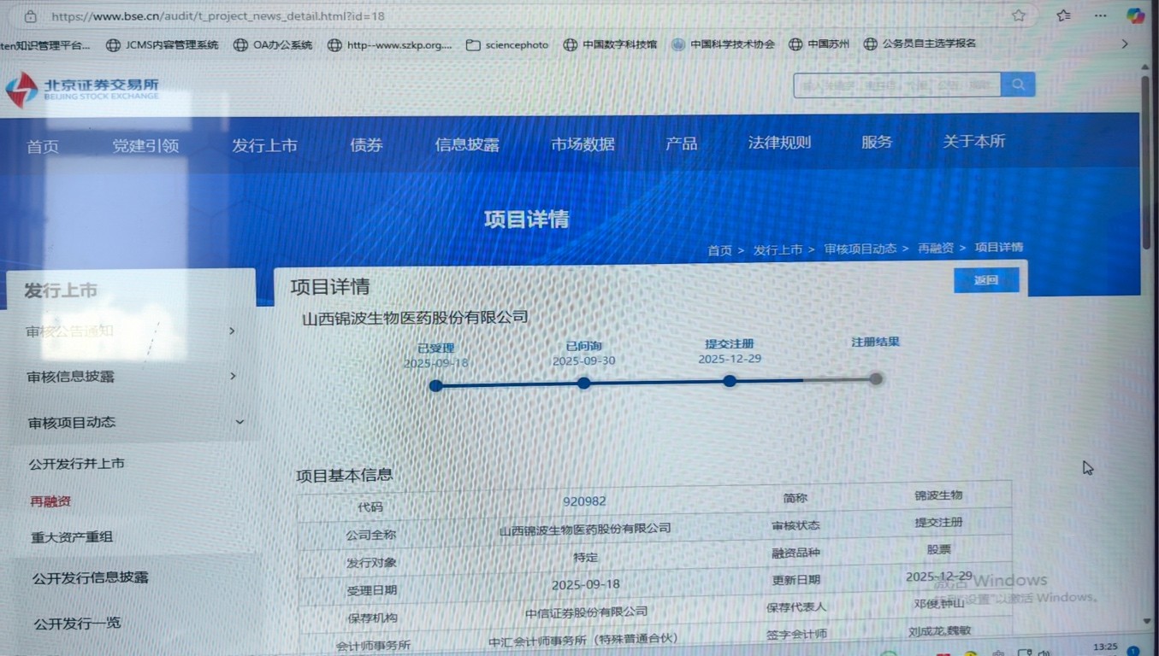Click the blue 返回 button
Screen dimensions: 1159x656
(986, 280)
